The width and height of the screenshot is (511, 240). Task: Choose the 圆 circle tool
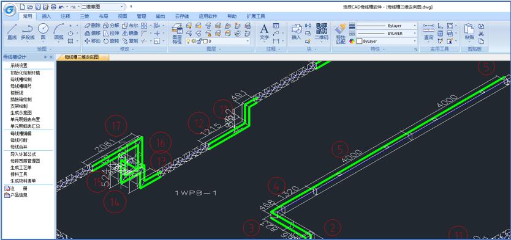click(43, 32)
